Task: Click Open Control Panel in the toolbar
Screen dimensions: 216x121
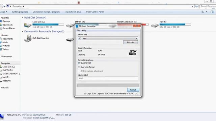Action: [95, 12]
